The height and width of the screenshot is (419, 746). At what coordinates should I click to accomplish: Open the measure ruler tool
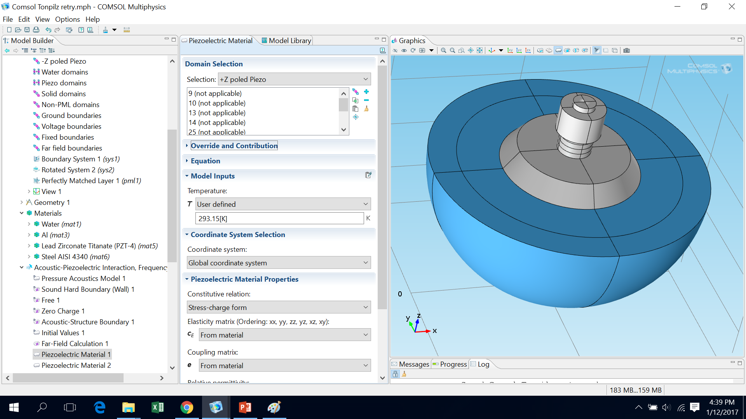coord(126,30)
